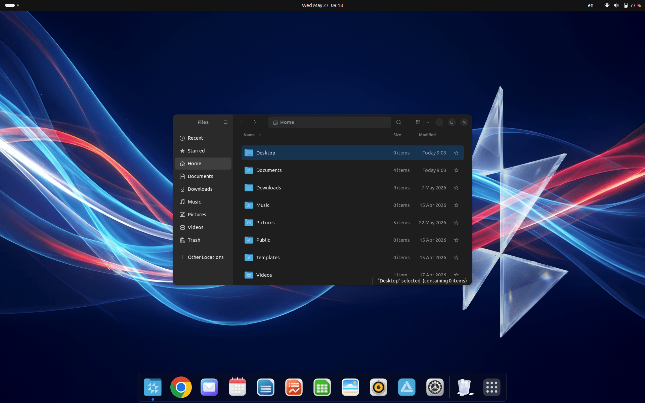645x403 pixels.
Task: Open the image viewer in dock
Action: (x=350, y=387)
